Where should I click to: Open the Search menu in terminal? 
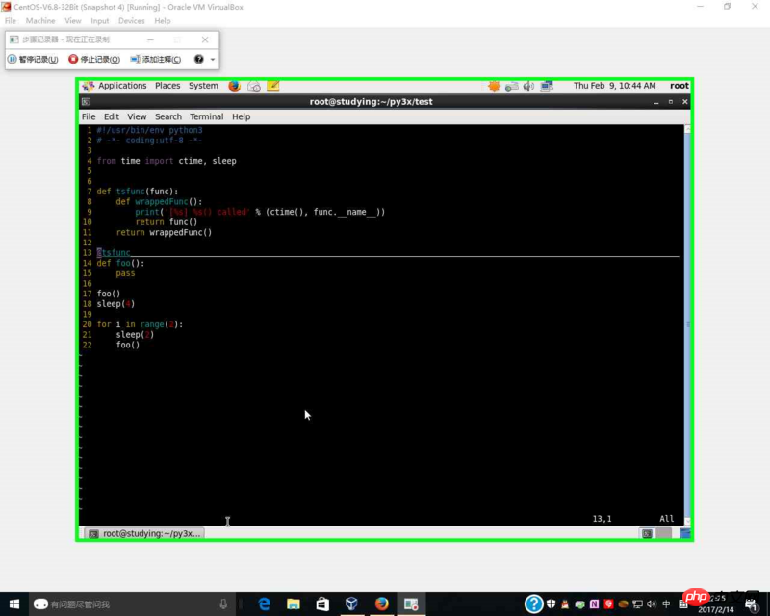pyautogui.click(x=167, y=116)
